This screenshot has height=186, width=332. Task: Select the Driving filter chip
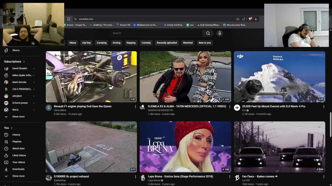(x=116, y=43)
